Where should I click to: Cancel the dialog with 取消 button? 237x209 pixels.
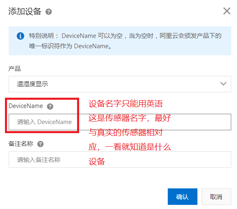(216, 197)
